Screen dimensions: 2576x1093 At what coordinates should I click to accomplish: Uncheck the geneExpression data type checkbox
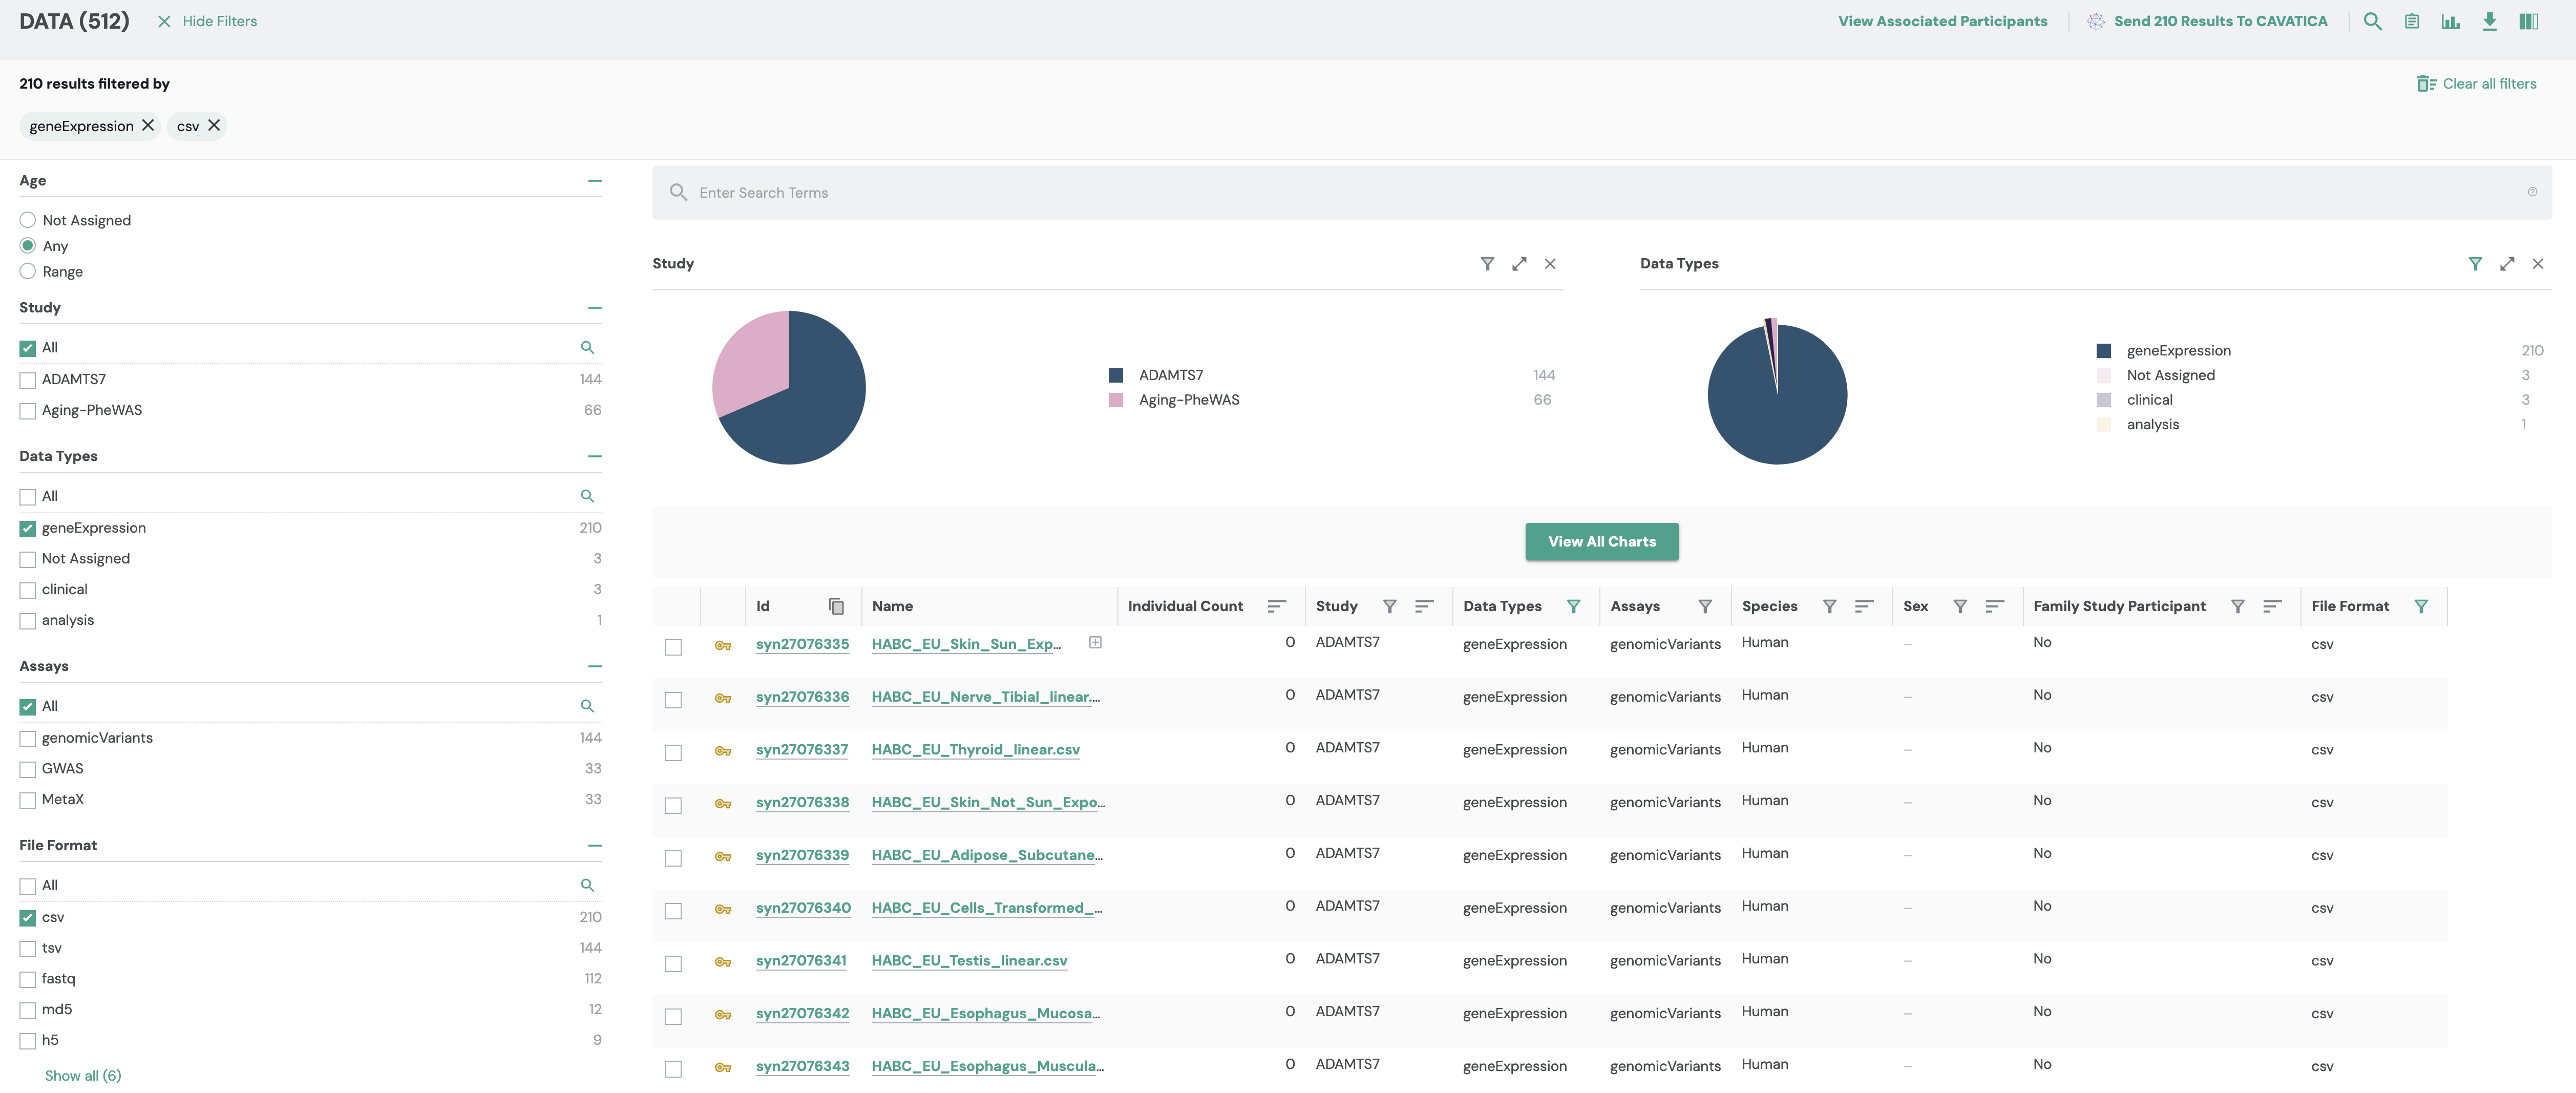point(28,528)
